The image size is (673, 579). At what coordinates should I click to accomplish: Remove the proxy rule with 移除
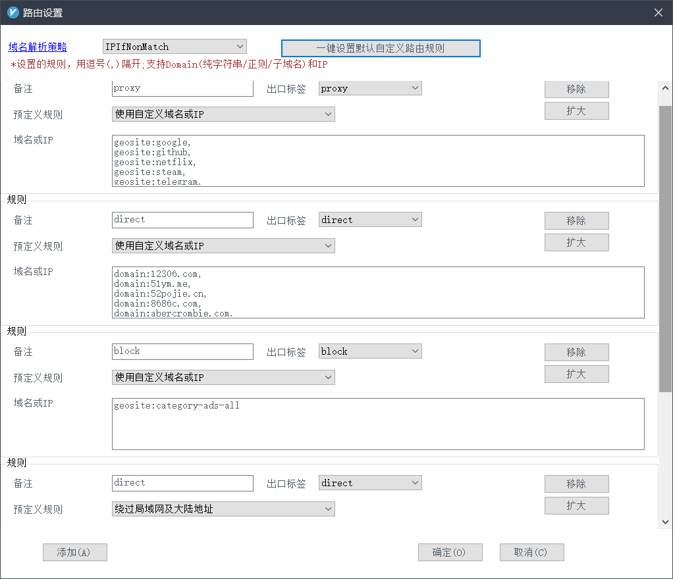tap(576, 89)
